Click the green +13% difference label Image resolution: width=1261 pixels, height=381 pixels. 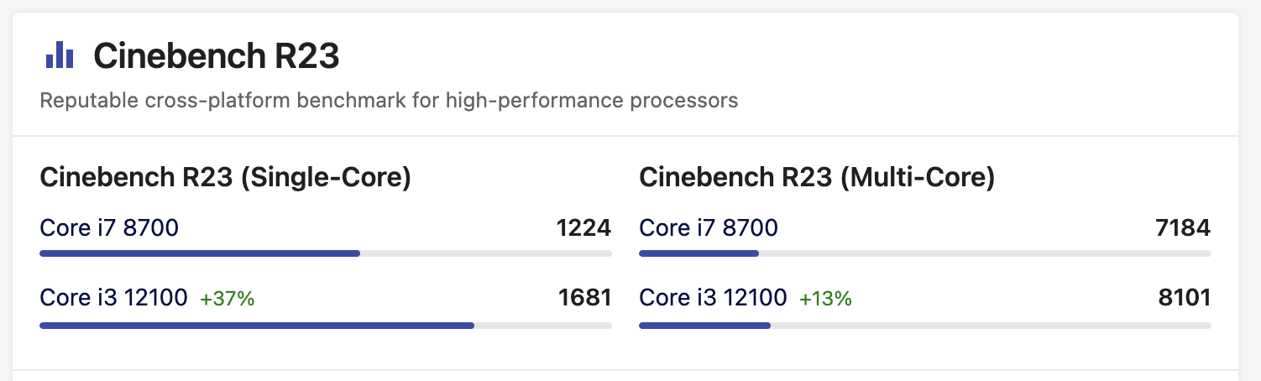click(x=825, y=298)
